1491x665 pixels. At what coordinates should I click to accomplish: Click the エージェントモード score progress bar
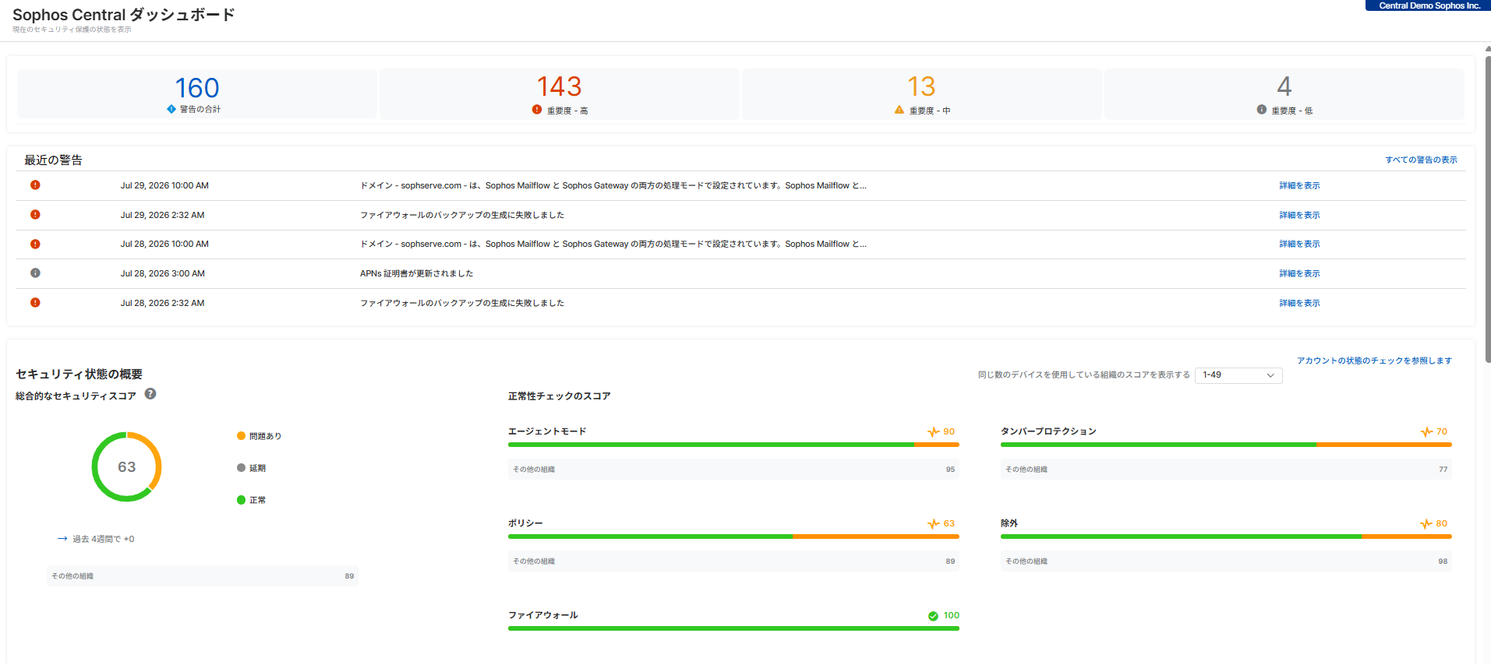point(733,445)
